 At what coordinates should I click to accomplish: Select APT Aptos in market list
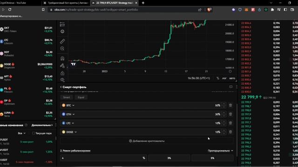27,78
